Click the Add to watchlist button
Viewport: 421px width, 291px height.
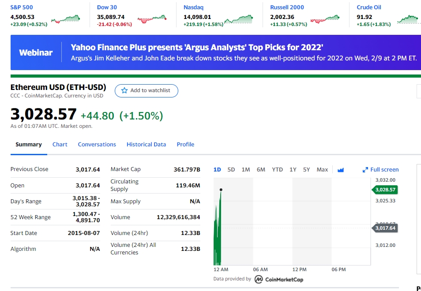[x=147, y=91]
